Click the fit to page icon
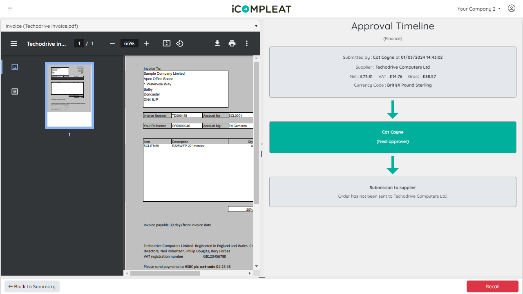 click(x=167, y=43)
